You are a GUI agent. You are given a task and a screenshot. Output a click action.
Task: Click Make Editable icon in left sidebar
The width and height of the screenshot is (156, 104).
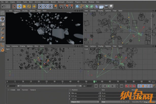[2, 13]
